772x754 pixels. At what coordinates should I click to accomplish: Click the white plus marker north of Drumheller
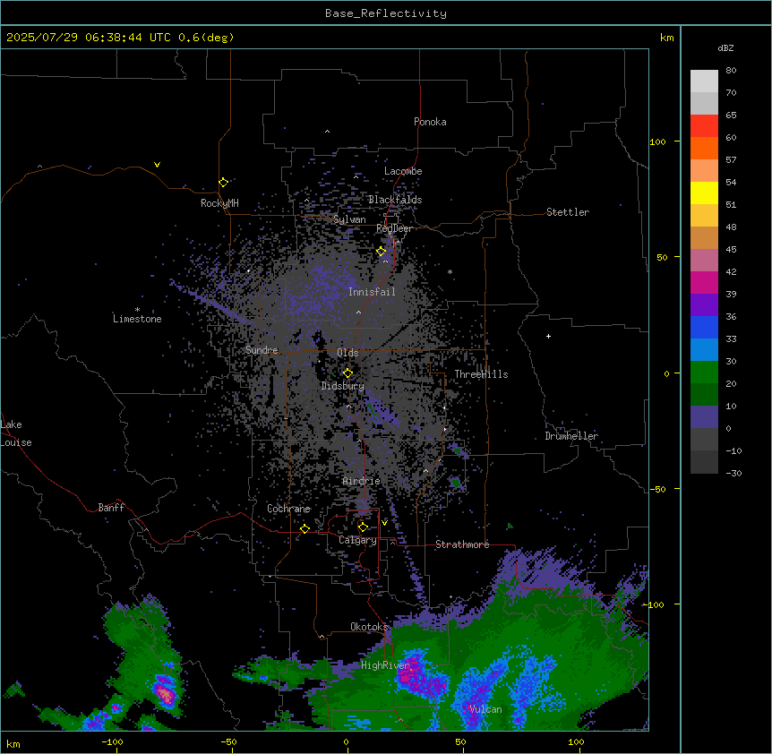(x=548, y=336)
